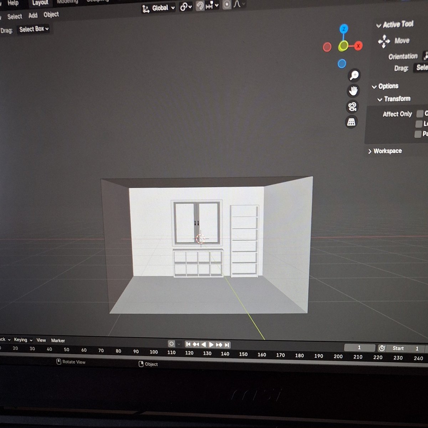Click frame 150 on the timeline ruler
The width and height of the screenshot is (428, 428).
[x=243, y=354]
